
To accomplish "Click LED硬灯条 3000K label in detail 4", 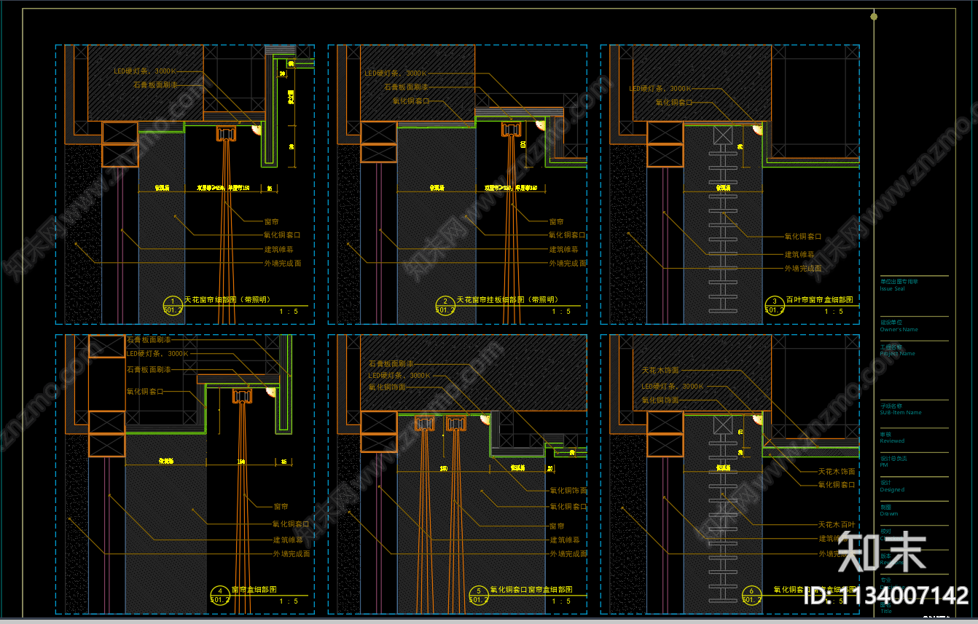I will point(158,353).
